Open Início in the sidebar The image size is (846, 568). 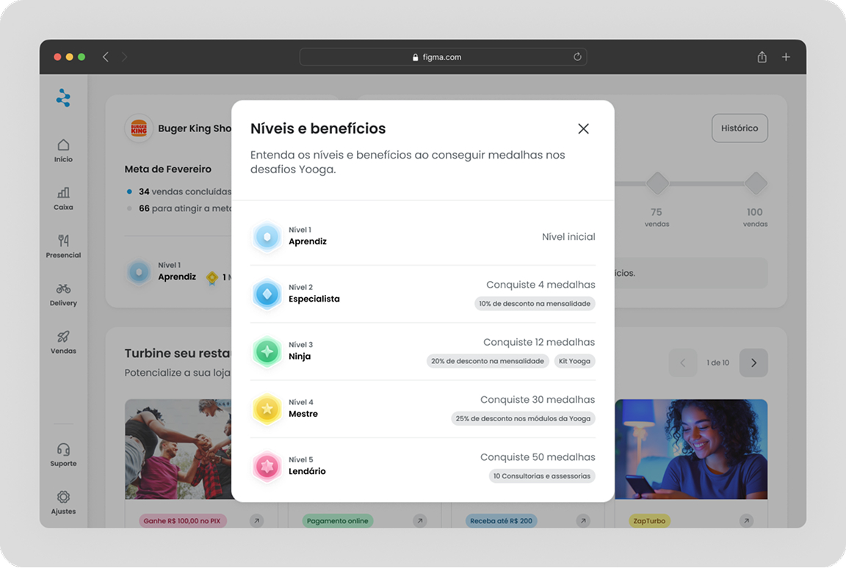pos(63,150)
